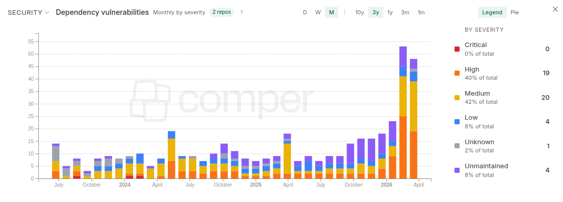Screen dimensions: 563x202
Task: Click the Monthly by severity subtitle
Action: coord(179,12)
